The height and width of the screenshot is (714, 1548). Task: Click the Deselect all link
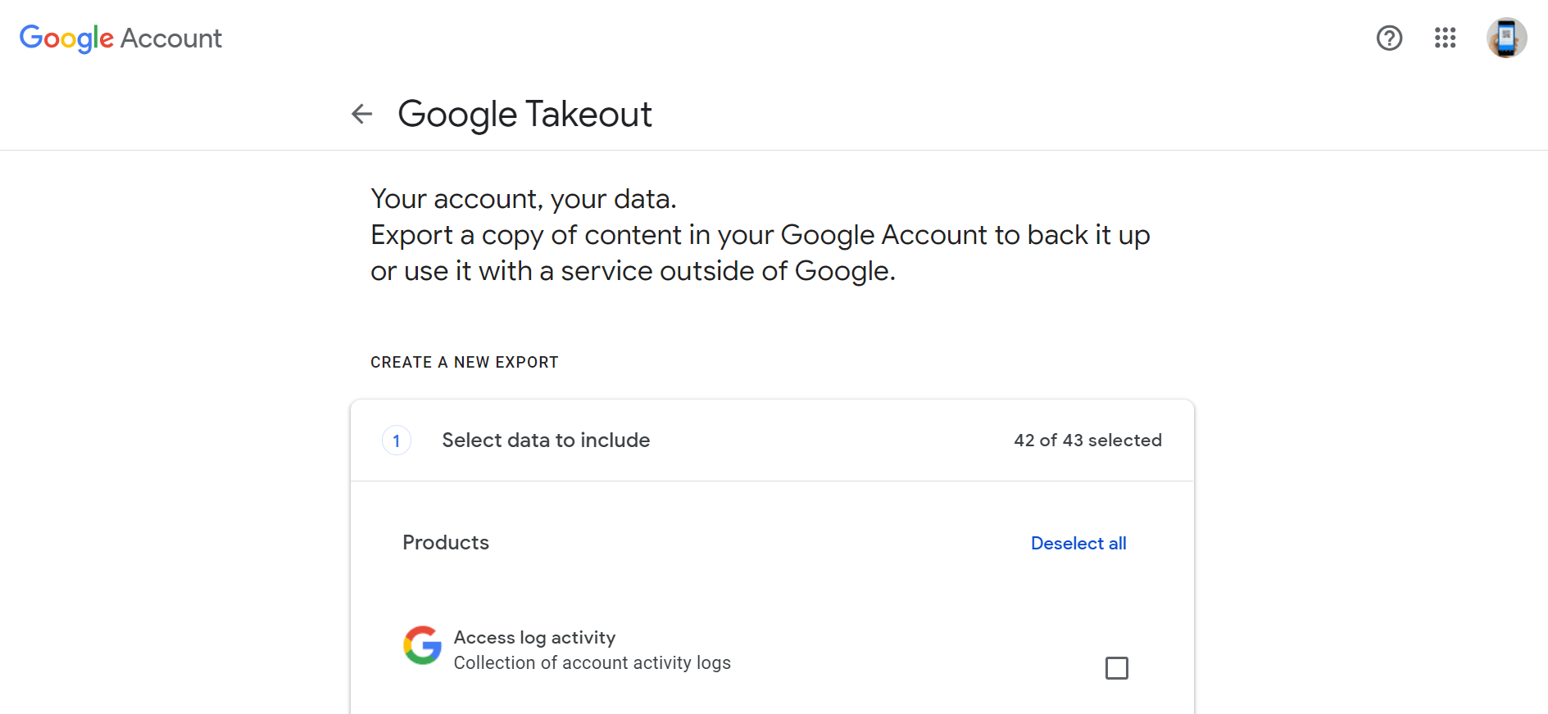(1078, 543)
